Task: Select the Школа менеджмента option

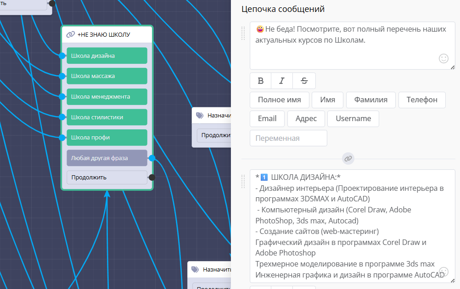Action: [x=107, y=97]
